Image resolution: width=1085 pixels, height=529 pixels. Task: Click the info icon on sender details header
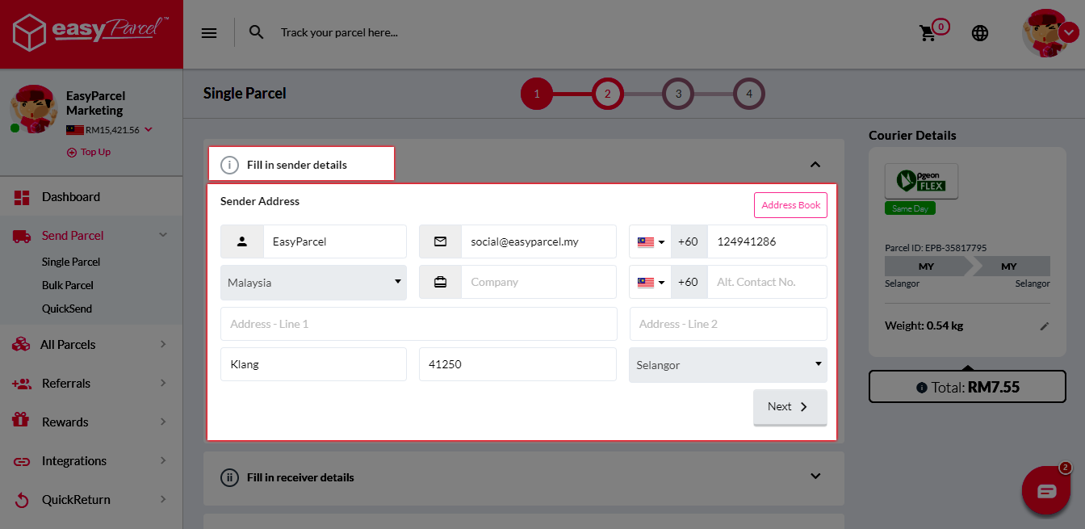230,165
